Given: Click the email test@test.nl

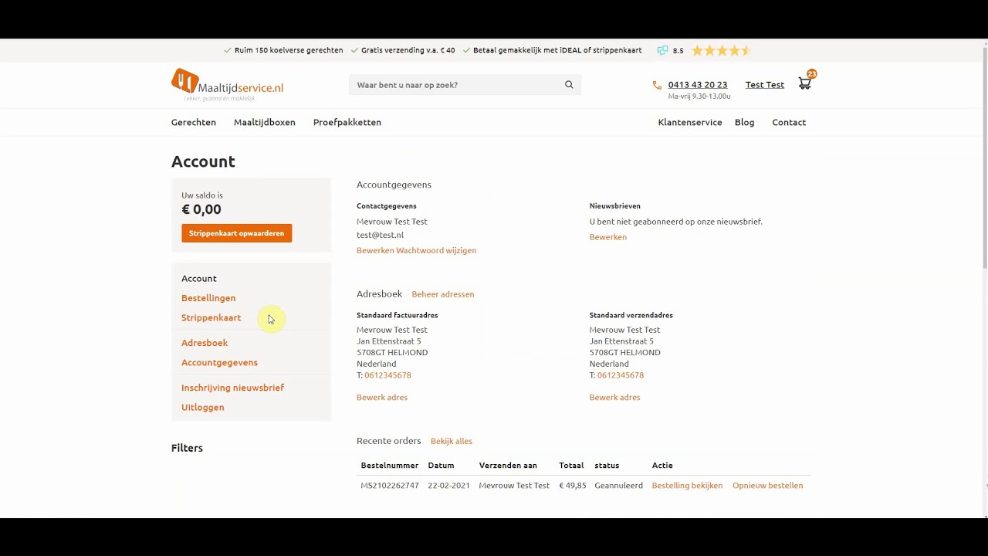Looking at the screenshot, I should pyautogui.click(x=381, y=235).
